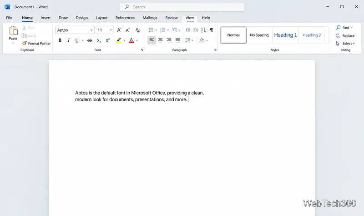Viewport: 364px width, 216px height.
Task: Clear all formatting icon
Action: (138, 30)
